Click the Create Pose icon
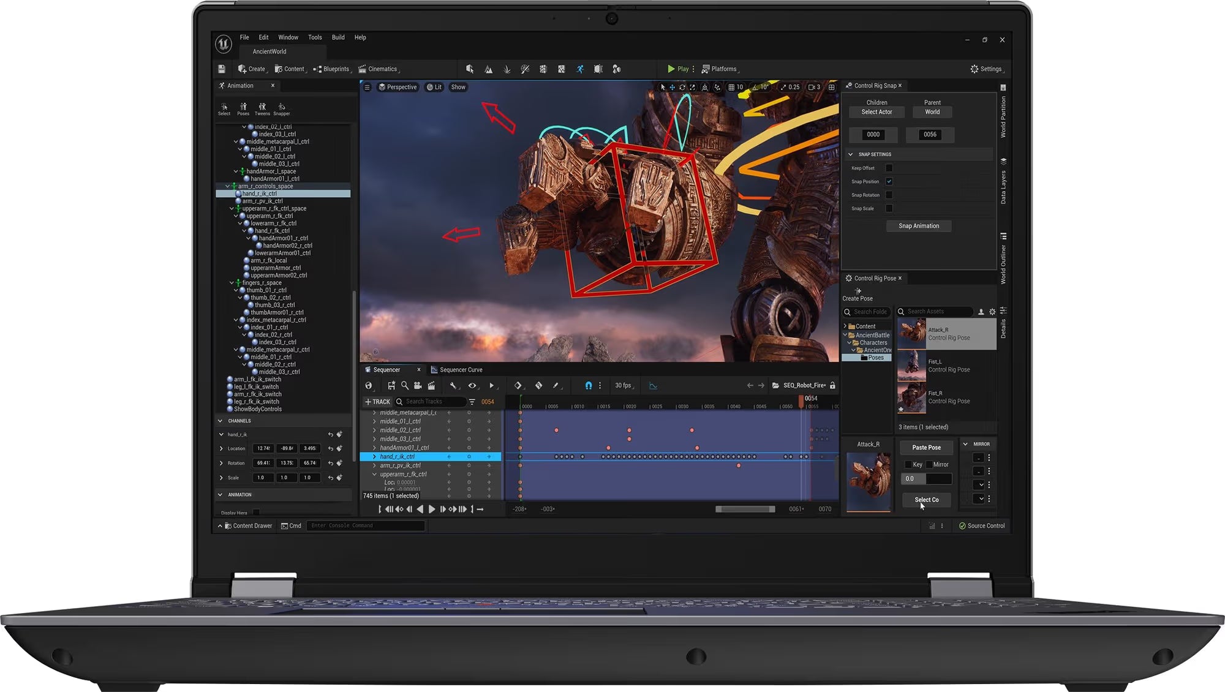The height and width of the screenshot is (692, 1225). point(858,291)
